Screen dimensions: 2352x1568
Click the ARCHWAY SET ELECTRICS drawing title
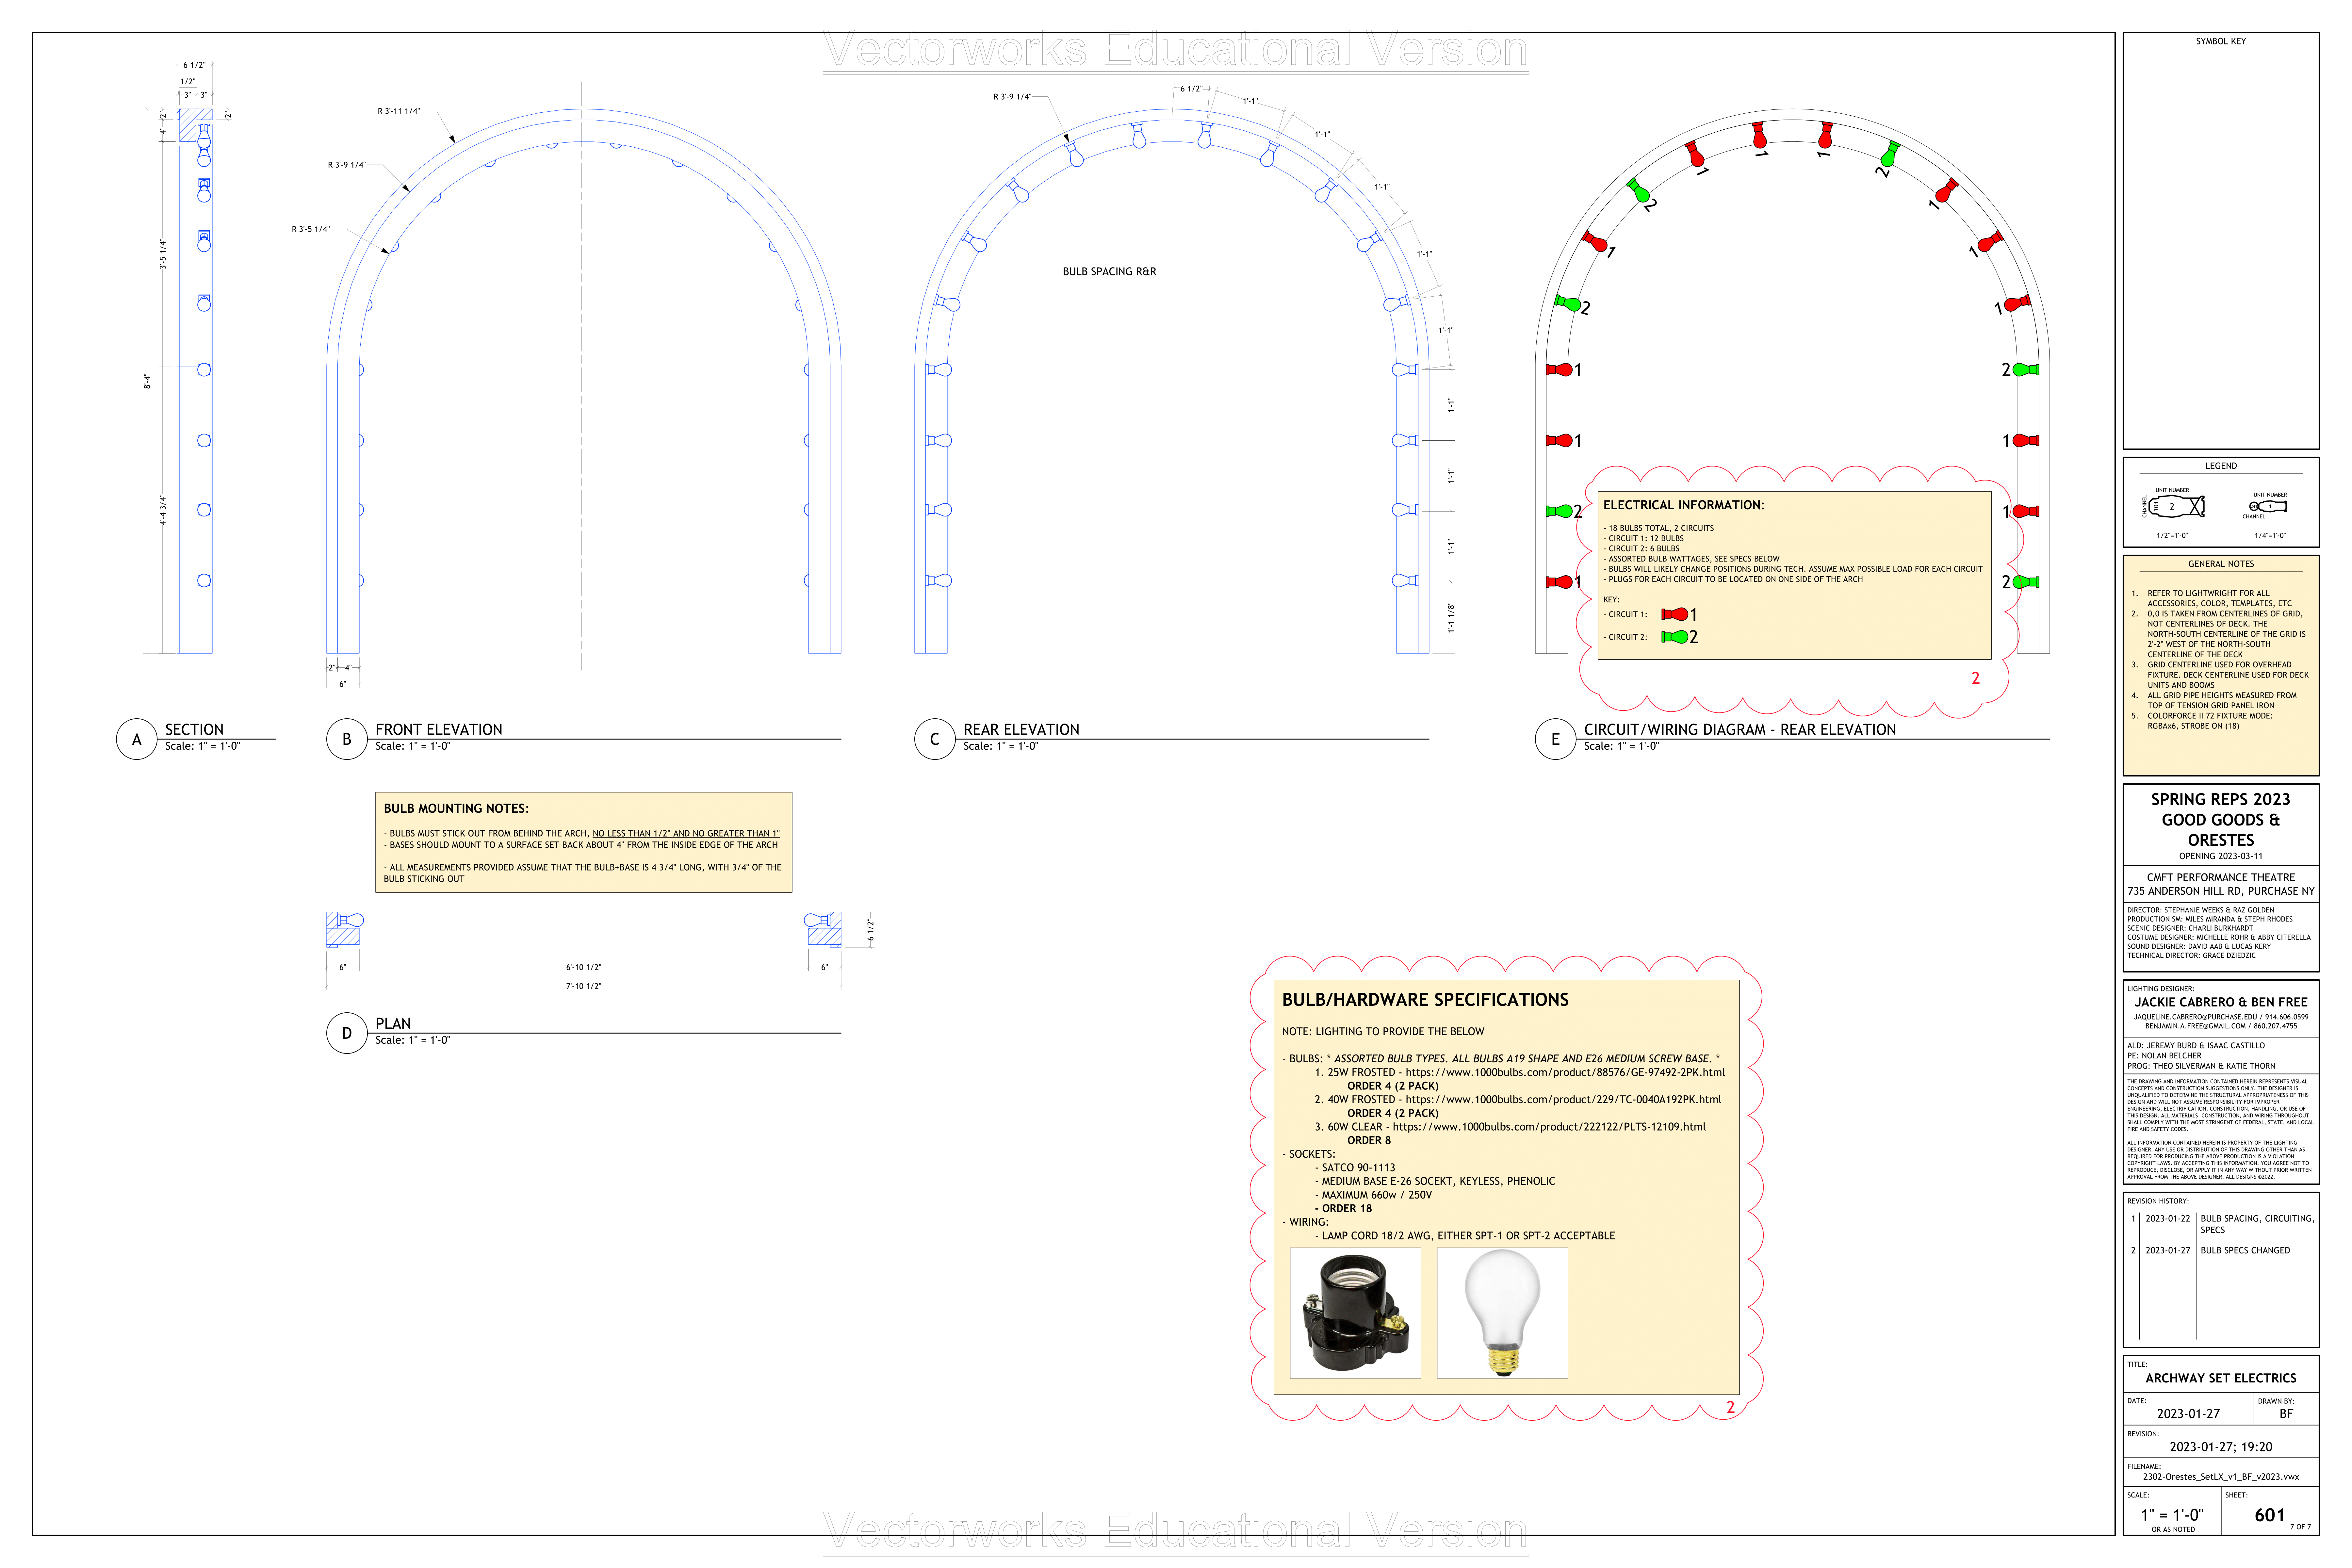coord(2221,1378)
